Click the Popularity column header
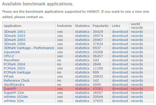 click(101, 26)
